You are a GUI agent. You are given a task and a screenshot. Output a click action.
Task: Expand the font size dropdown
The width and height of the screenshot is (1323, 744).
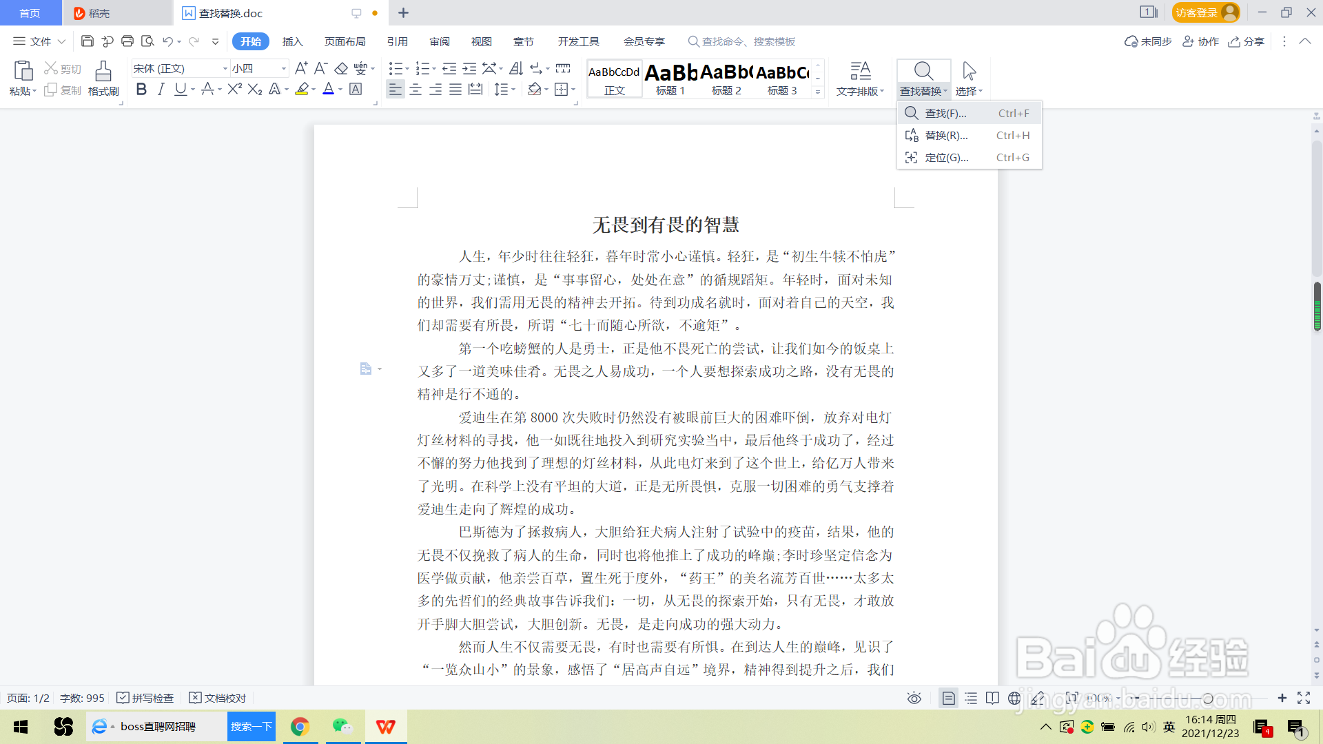click(x=283, y=68)
